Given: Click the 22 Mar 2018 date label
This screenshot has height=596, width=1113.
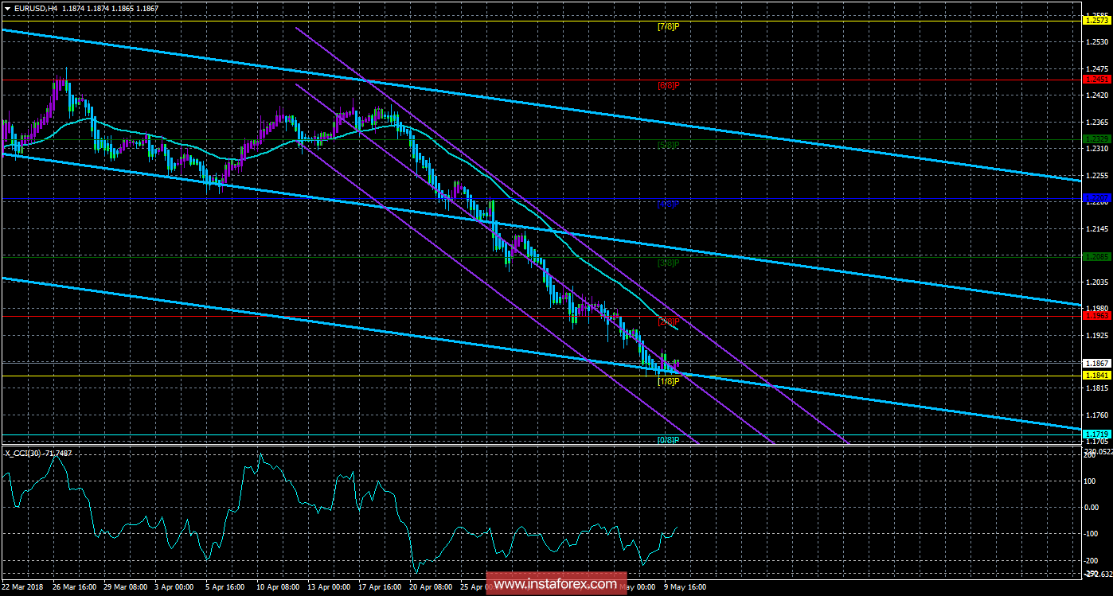Looking at the screenshot, I should click(22, 587).
